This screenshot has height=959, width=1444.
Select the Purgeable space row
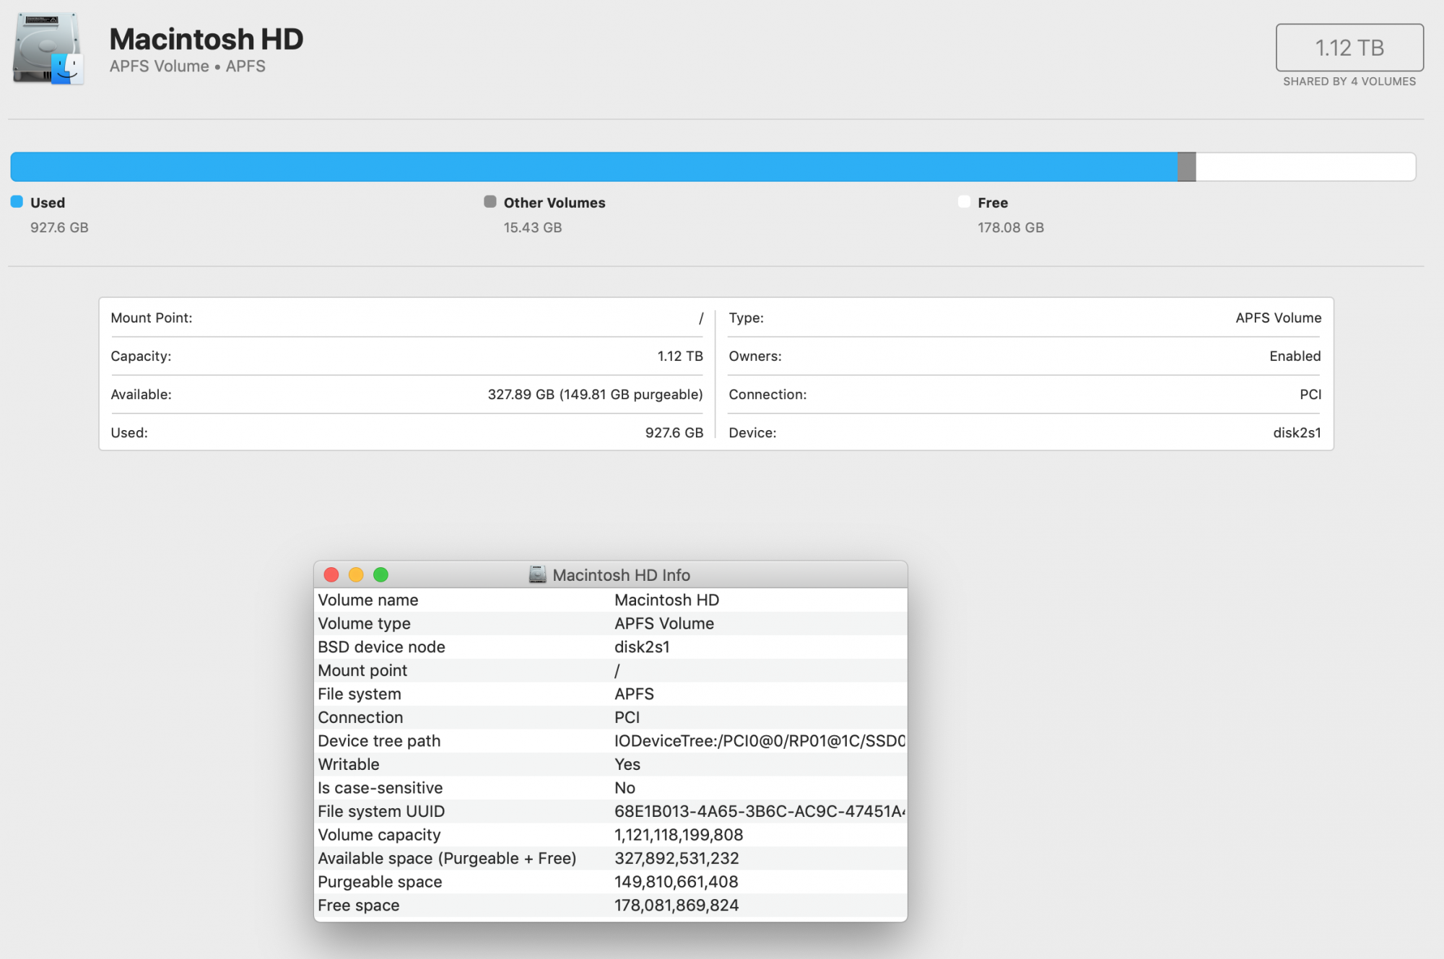(x=611, y=881)
